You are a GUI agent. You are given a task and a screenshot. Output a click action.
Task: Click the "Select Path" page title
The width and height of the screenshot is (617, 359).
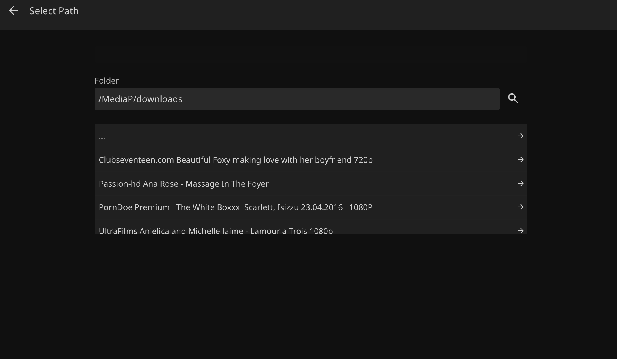click(x=54, y=11)
